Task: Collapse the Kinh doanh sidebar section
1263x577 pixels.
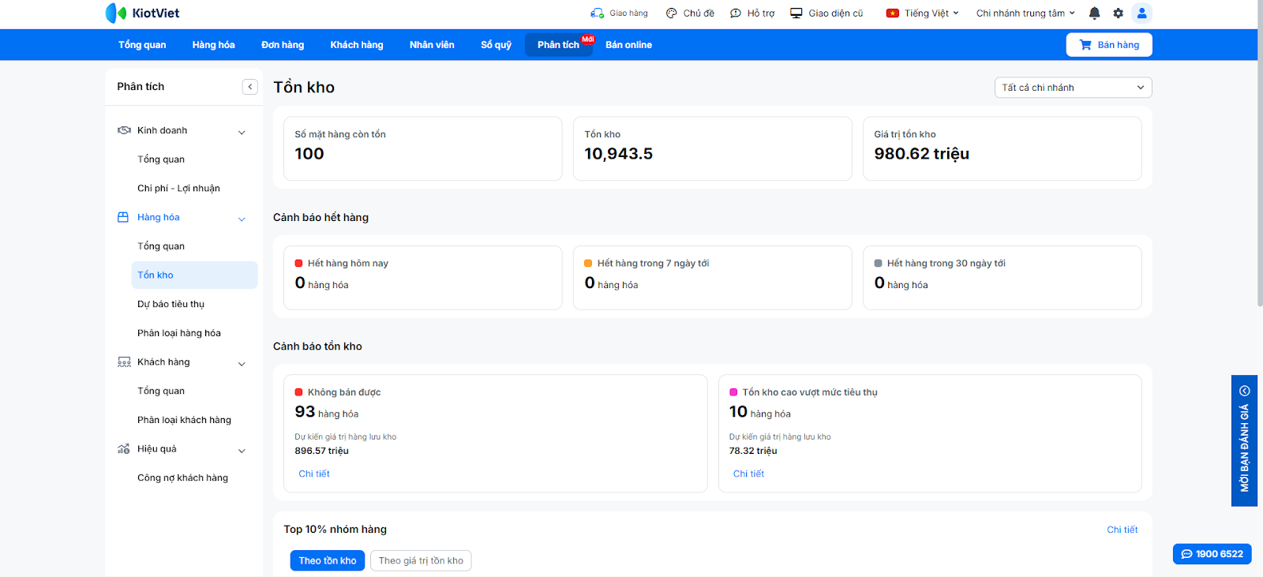Action: tap(242, 132)
